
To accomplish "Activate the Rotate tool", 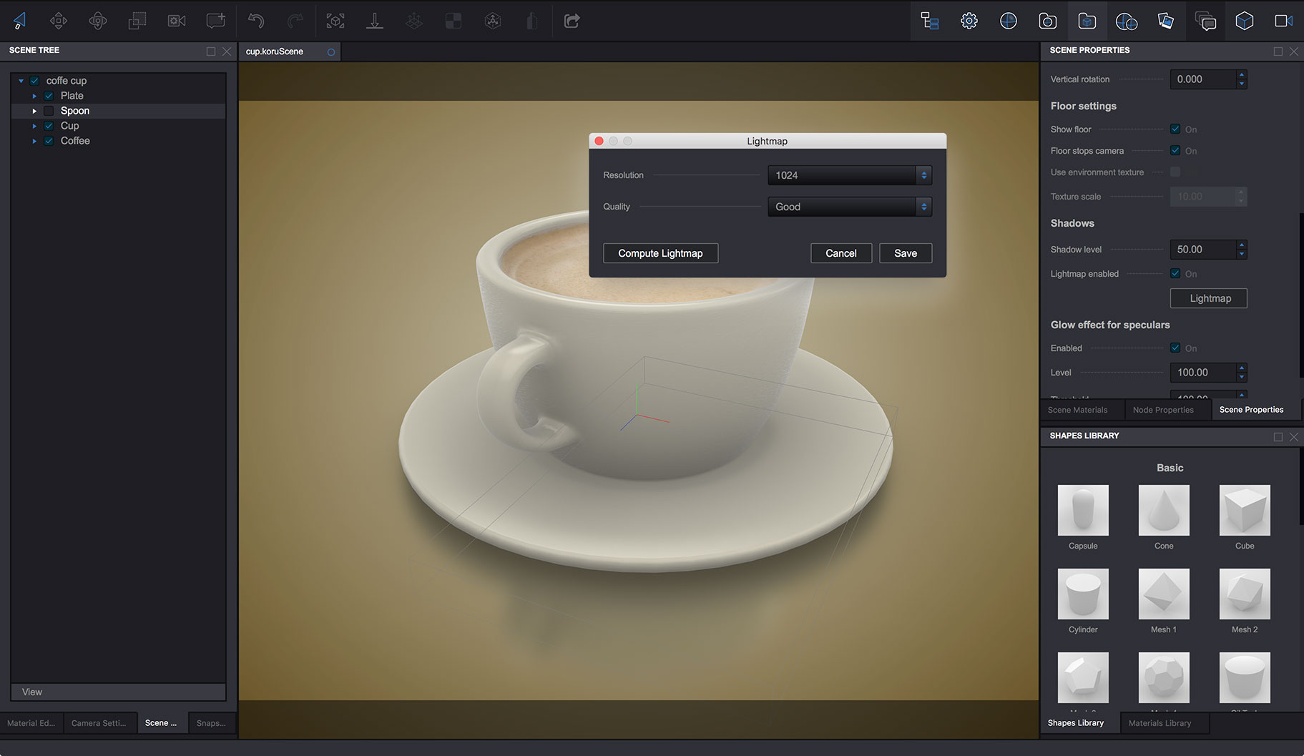I will point(98,20).
